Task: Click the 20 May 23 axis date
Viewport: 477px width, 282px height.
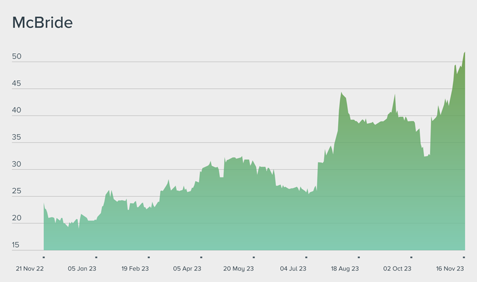Action: (x=238, y=269)
